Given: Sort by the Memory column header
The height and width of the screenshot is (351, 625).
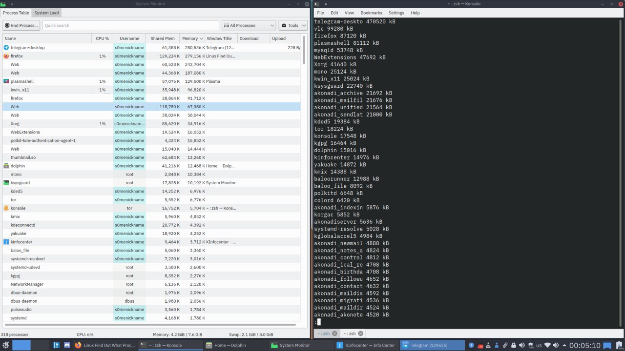Looking at the screenshot, I should [x=192, y=39].
